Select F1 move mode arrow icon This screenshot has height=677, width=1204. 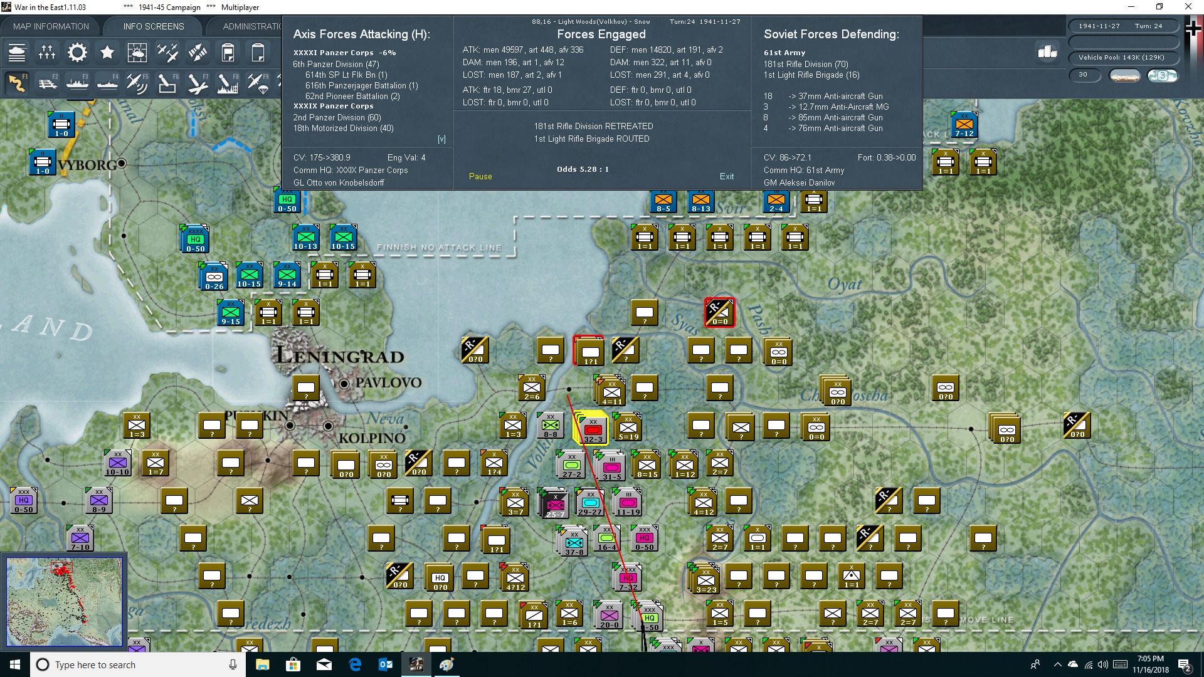pos(17,83)
